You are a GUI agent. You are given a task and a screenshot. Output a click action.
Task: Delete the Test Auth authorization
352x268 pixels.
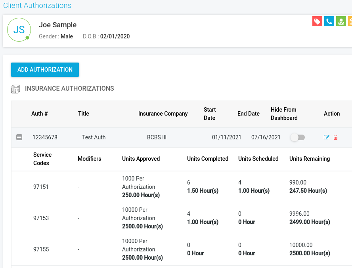click(336, 137)
